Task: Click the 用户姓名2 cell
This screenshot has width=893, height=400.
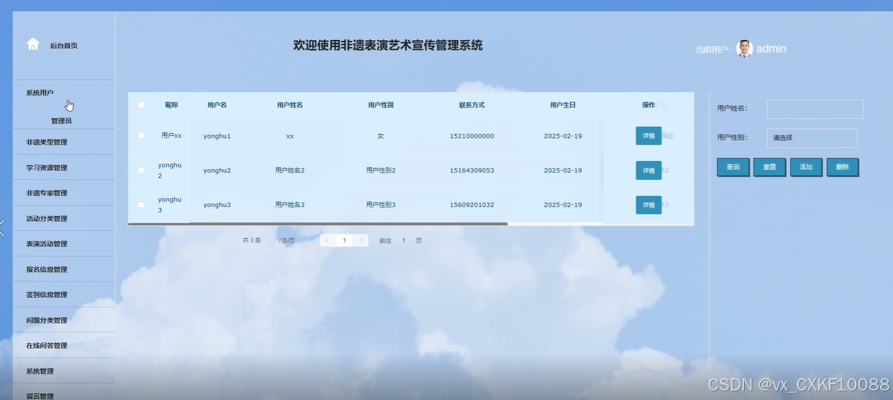Action: tap(290, 170)
